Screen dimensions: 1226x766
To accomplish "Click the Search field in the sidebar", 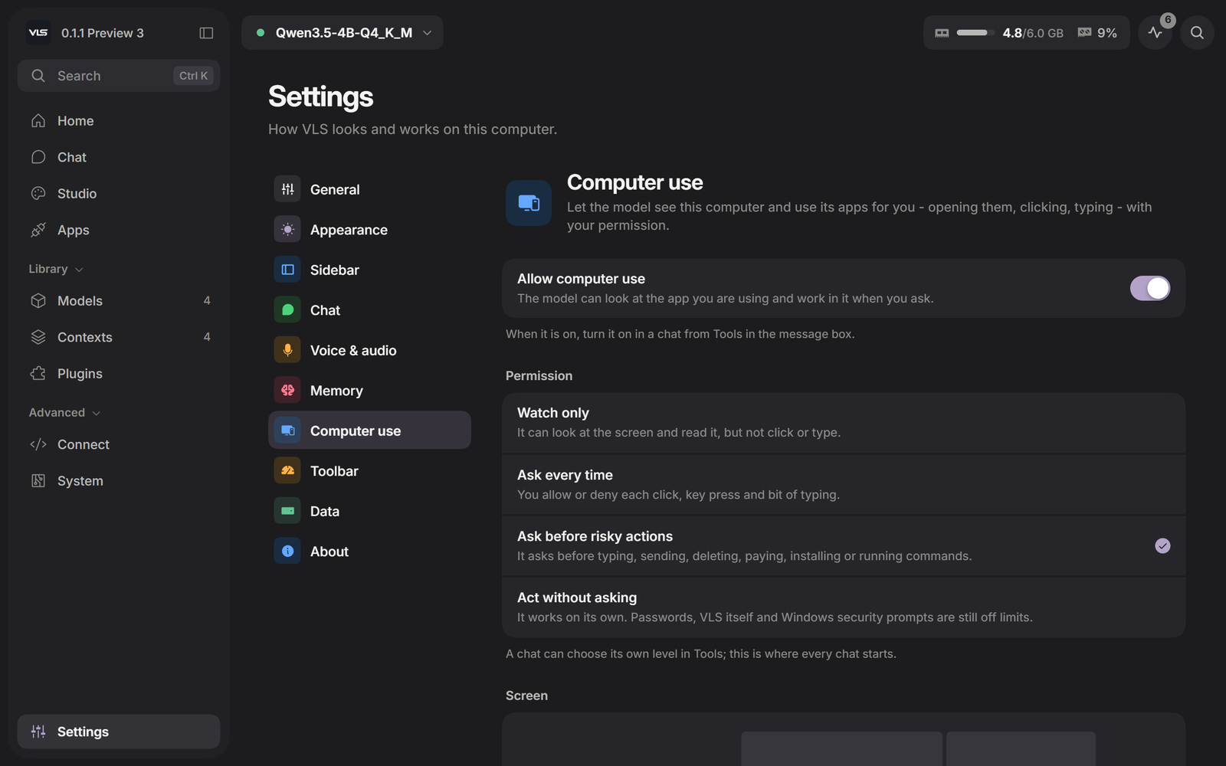I will tap(119, 76).
